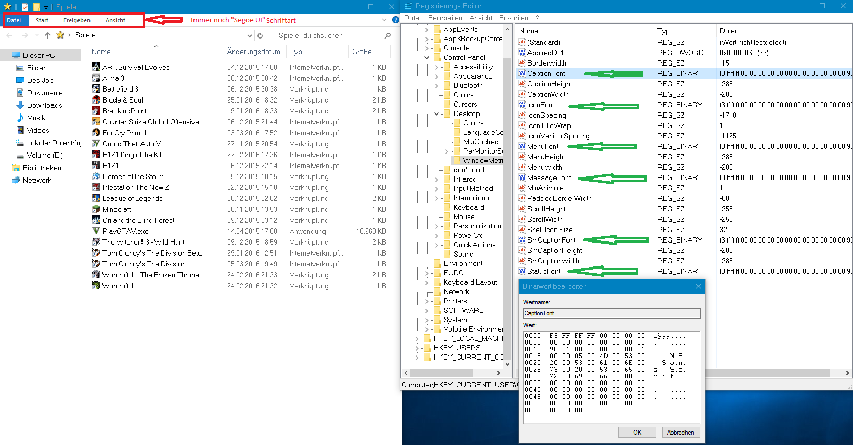The image size is (853, 445).
Task: Switch to the Ansicht ribbon tab in Explorer
Action: pyautogui.click(x=115, y=20)
